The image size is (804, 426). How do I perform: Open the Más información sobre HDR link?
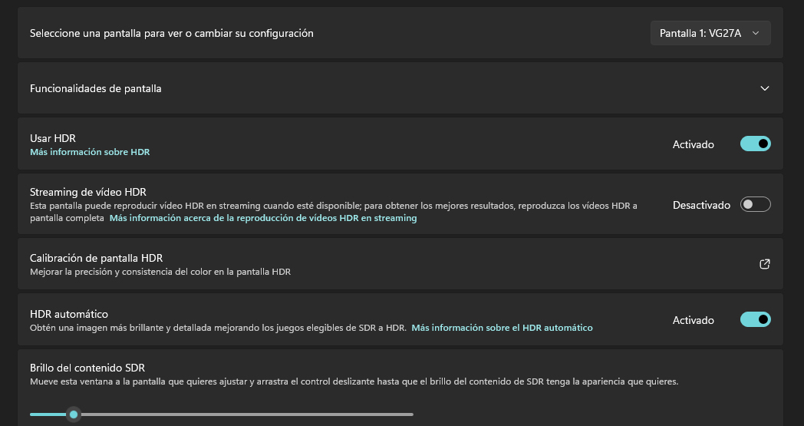pyautogui.click(x=90, y=152)
